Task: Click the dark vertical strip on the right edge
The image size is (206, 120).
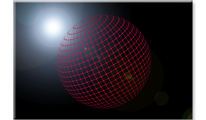Action: click(194, 59)
